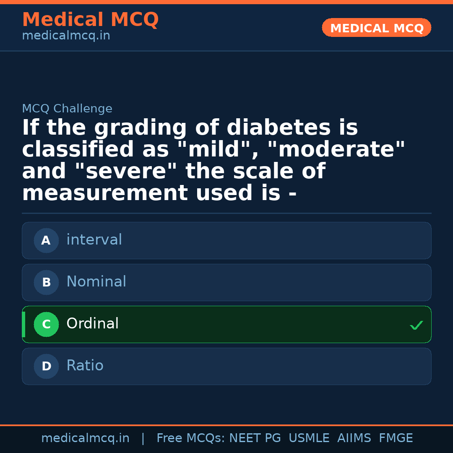Open medicalmcq.in link in the footer

[85, 438]
